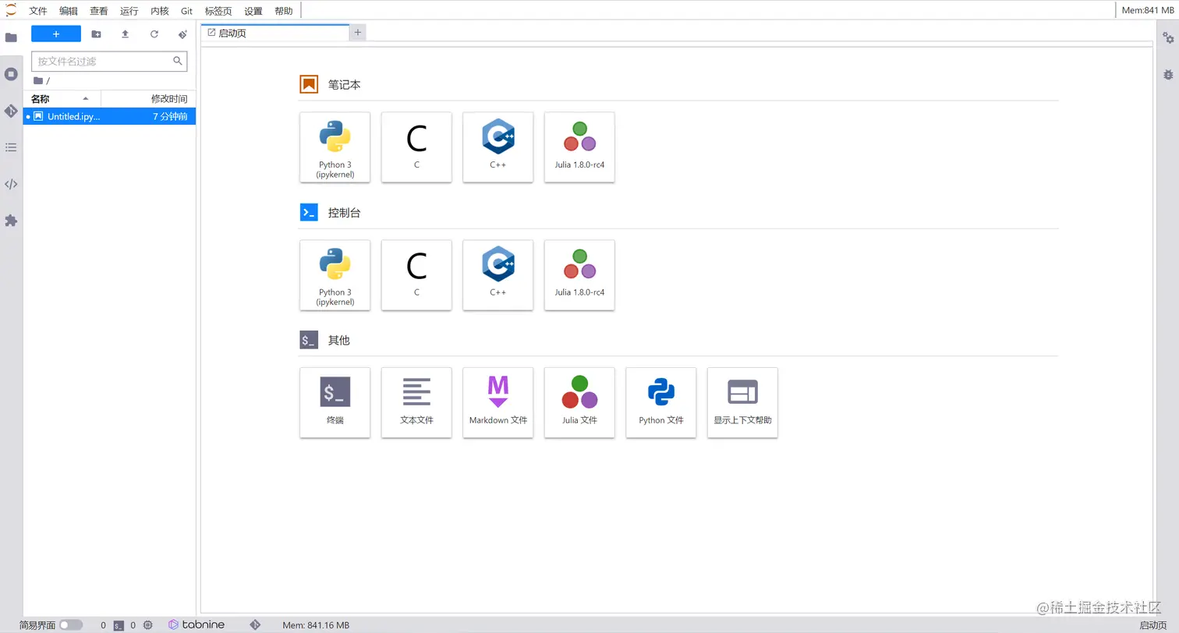Viewport: 1179px width, 633px height.
Task: Open debugger bug icon on right sidebar
Action: 1168,75
